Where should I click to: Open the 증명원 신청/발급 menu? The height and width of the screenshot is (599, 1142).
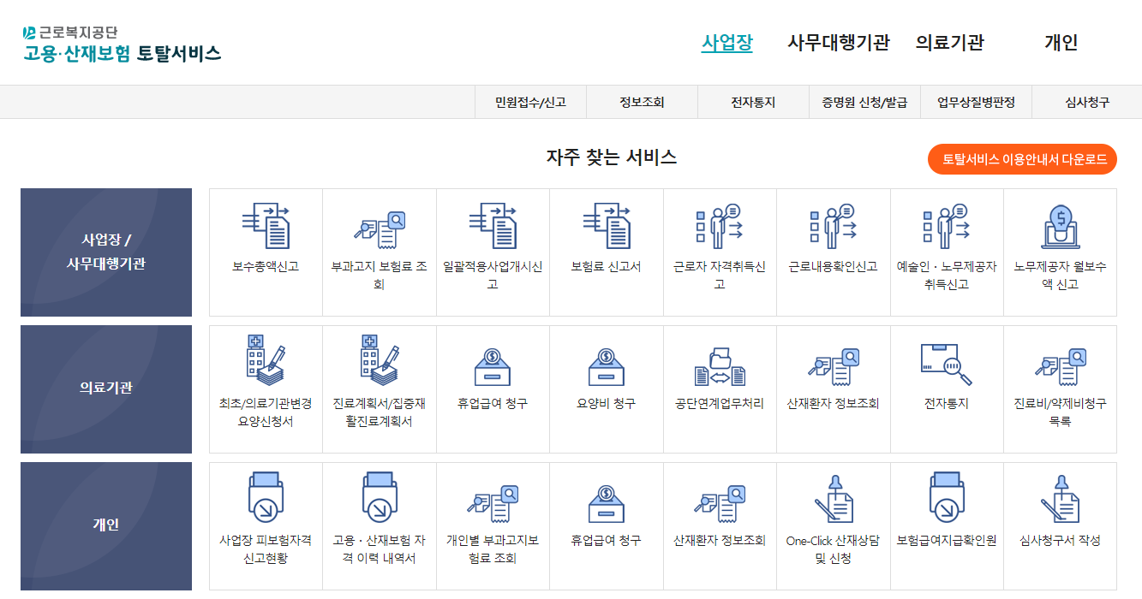[x=864, y=102]
